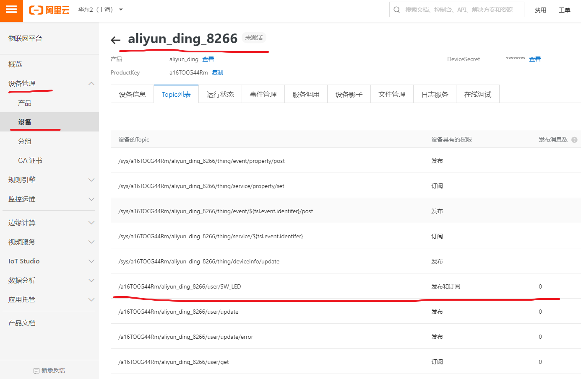The image size is (581, 379).
Task: Select the user/SW_LED topic
Action: tap(180, 287)
